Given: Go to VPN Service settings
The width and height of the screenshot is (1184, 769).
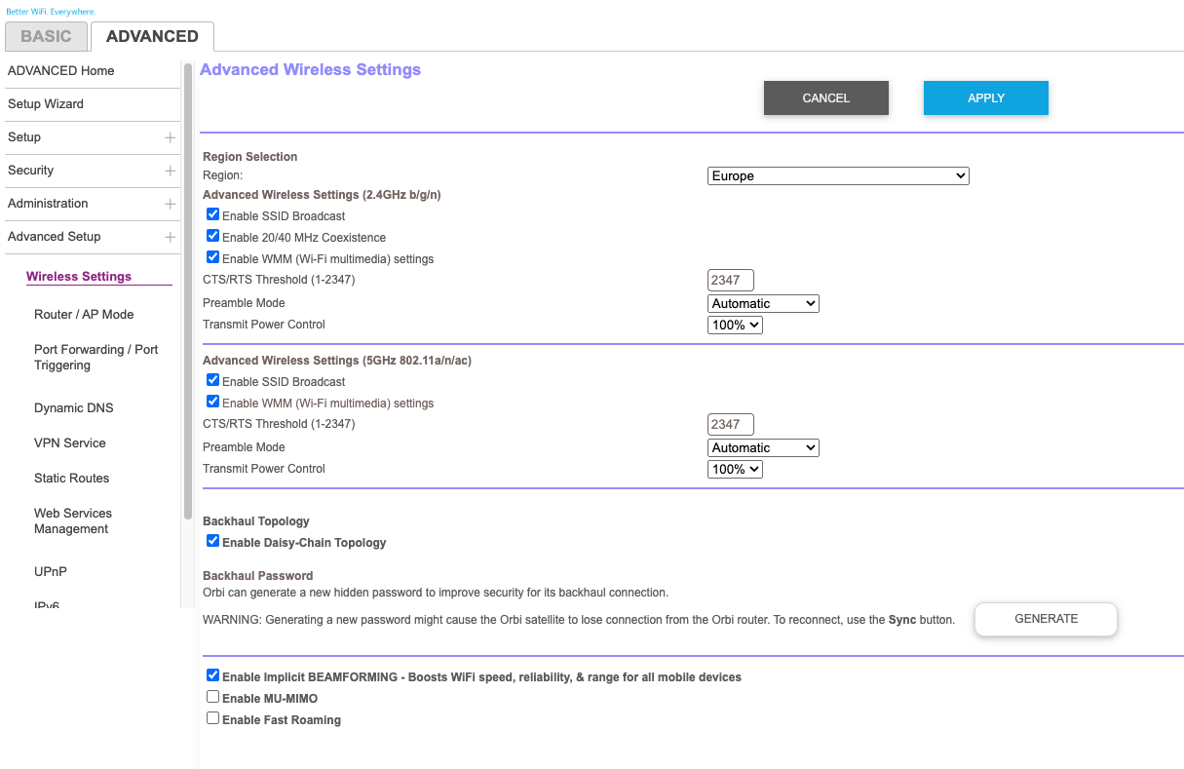Looking at the screenshot, I should click(70, 443).
